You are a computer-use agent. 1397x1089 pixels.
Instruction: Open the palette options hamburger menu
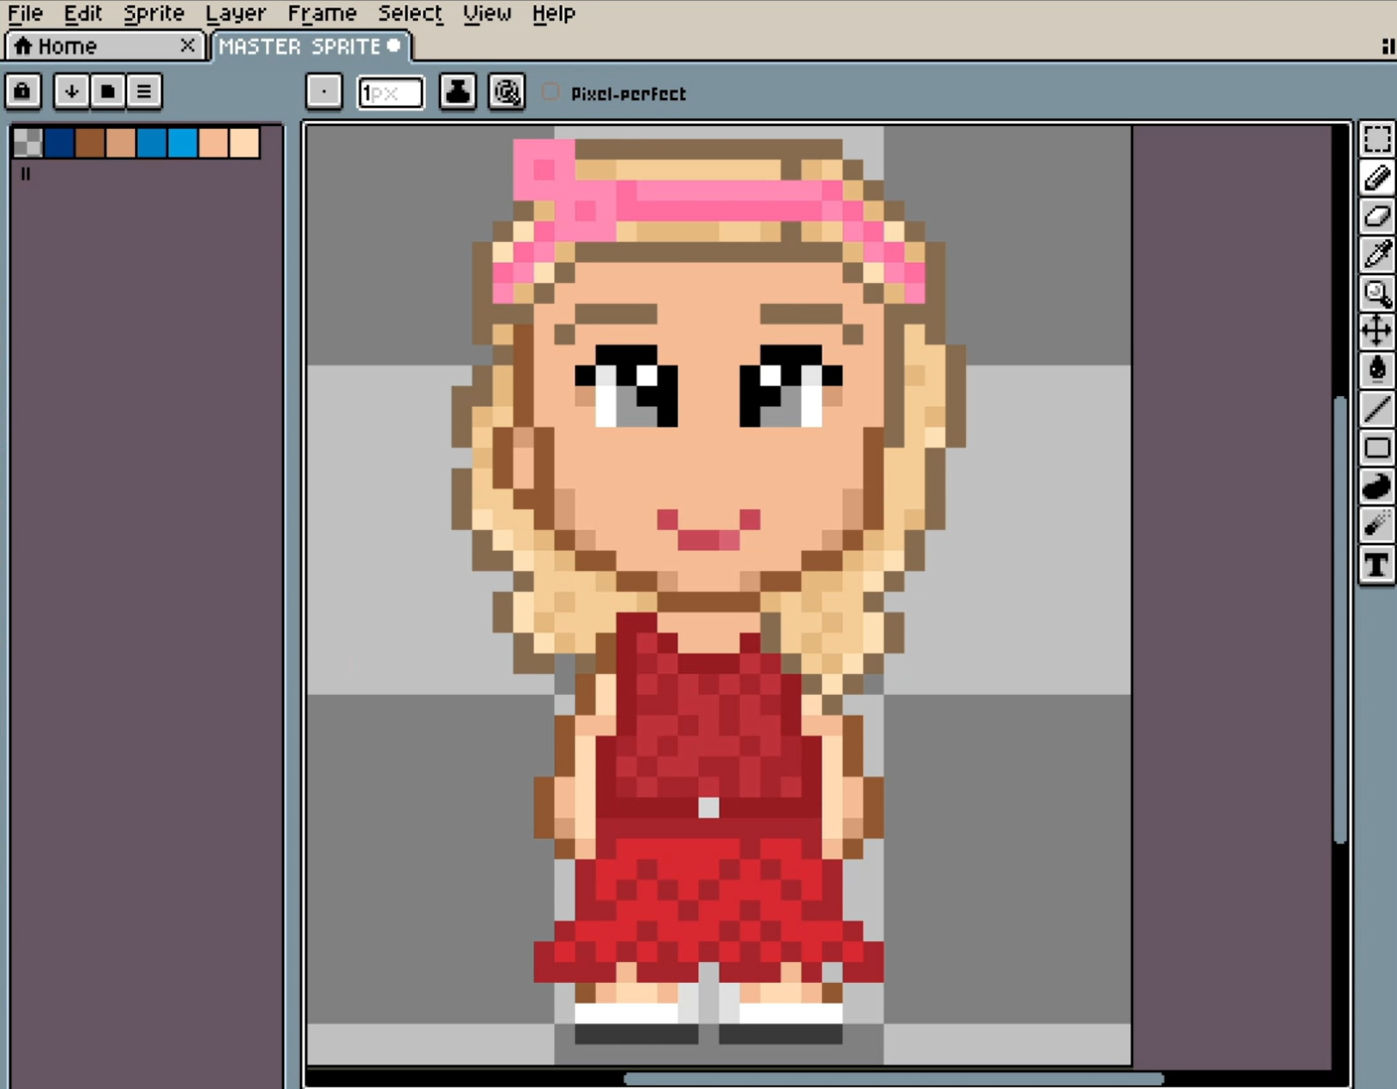pos(145,91)
